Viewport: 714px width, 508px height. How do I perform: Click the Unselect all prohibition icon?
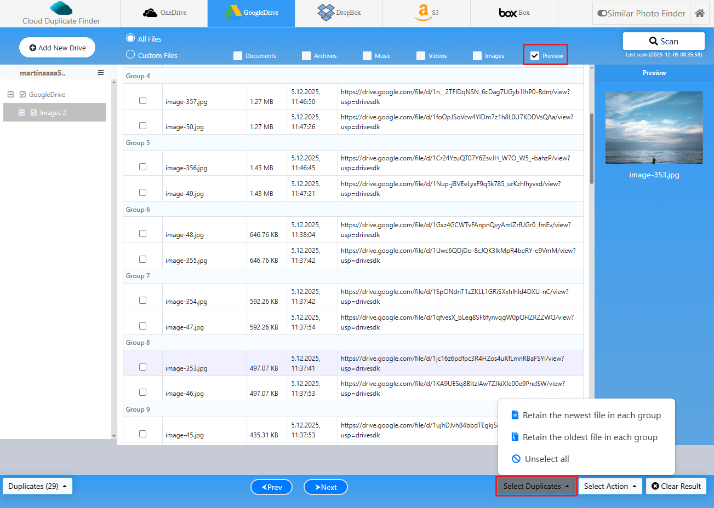(x=516, y=459)
